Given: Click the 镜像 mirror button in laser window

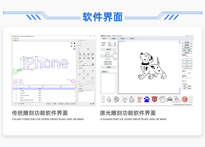Looking at the screenshot, I should pyautogui.click(x=190, y=50).
